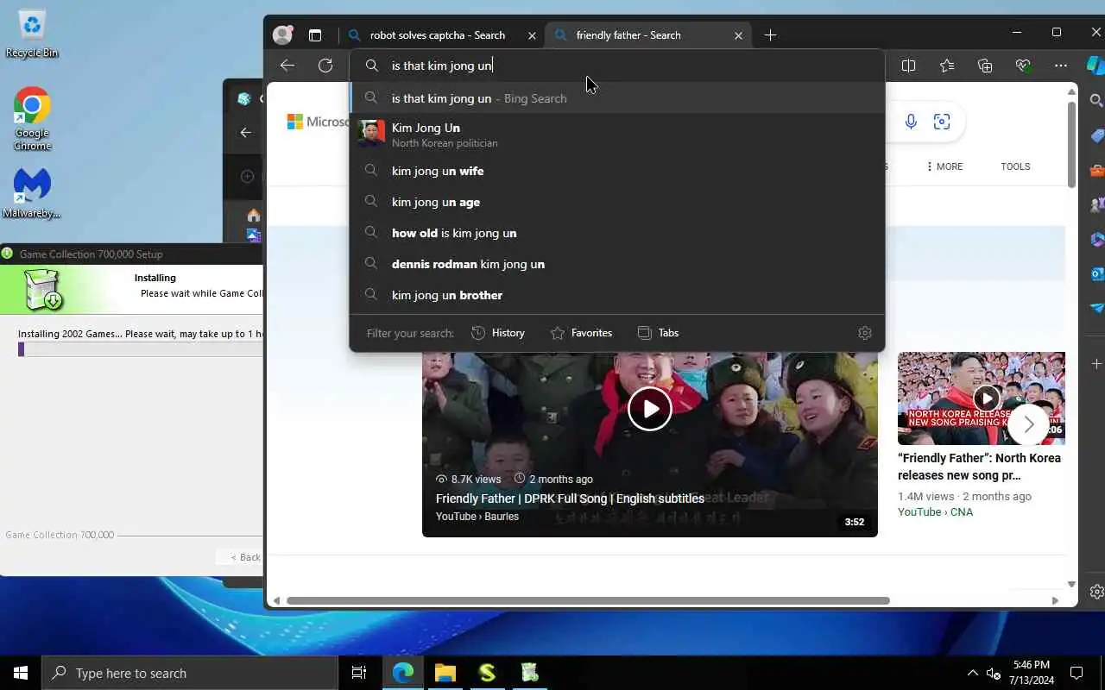Image resolution: width=1105 pixels, height=690 pixels.
Task: Filter suggestions by Favorites
Action: [581, 333]
